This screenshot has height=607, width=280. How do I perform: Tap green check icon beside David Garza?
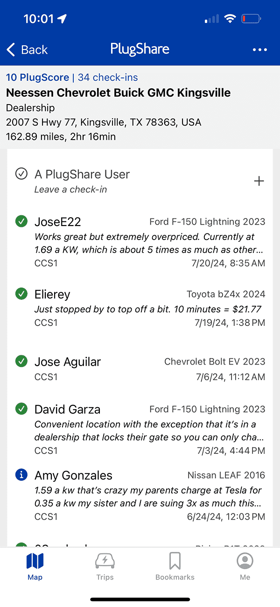pyautogui.click(x=21, y=409)
